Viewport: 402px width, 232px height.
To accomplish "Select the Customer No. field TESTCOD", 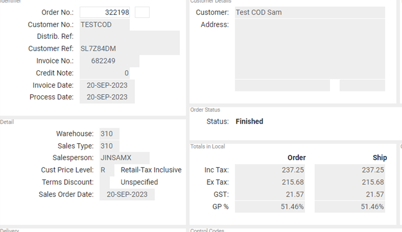I will point(105,25).
